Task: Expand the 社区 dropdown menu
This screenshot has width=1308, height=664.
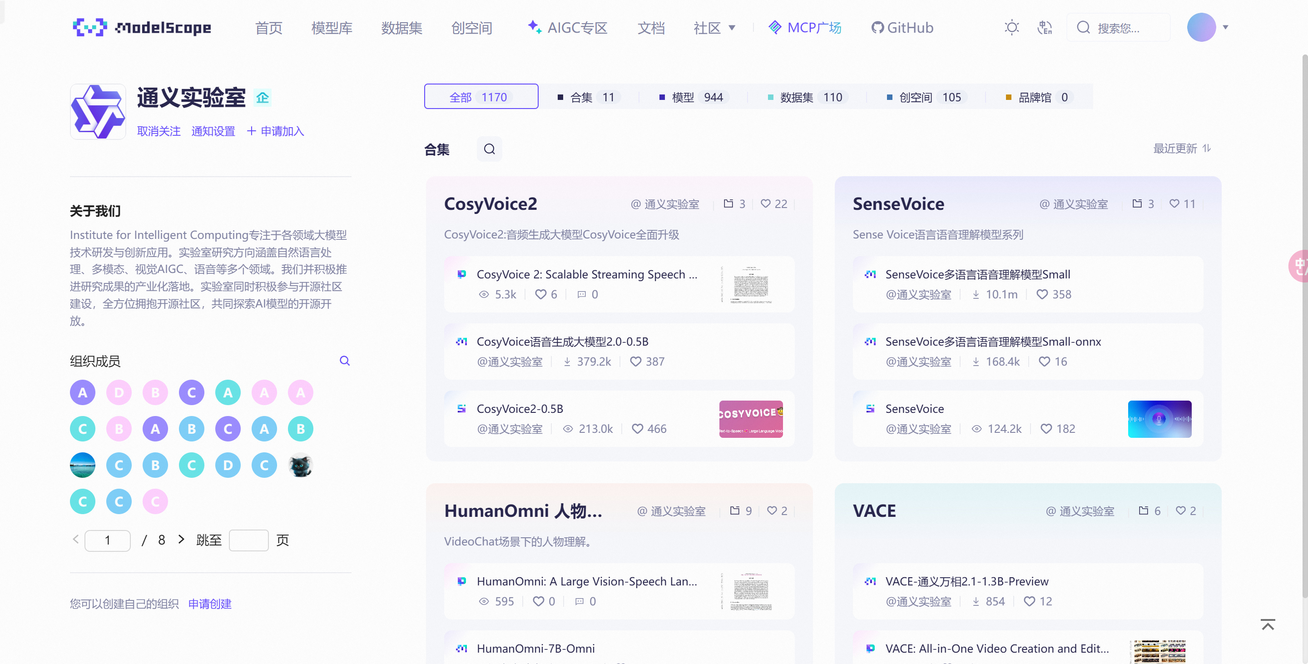Action: [x=714, y=27]
